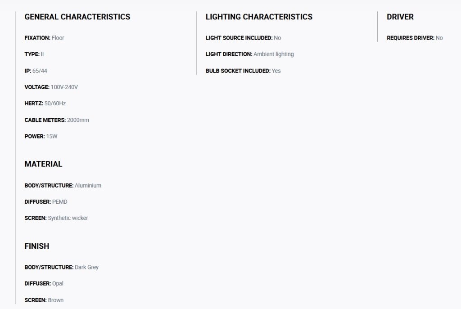Screen dimensions: 461x309
Task: Click the Light Source Included line
Action: (x=243, y=38)
